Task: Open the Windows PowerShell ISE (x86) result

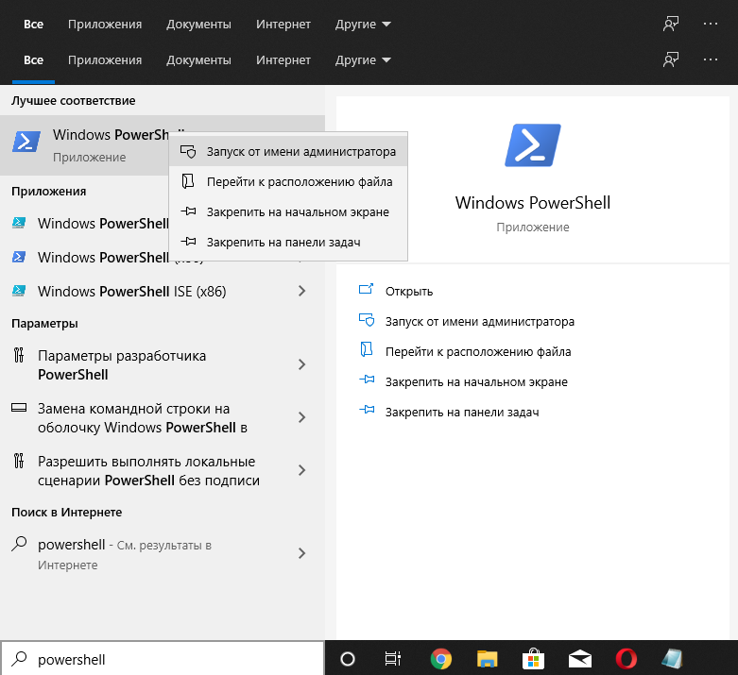Action: [x=163, y=291]
